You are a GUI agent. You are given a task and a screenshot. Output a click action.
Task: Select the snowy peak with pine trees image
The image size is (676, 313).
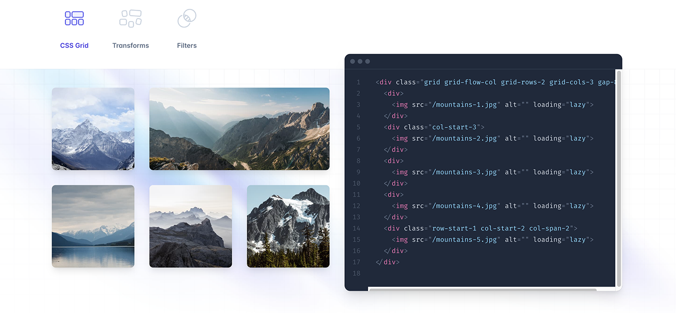[x=288, y=226]
